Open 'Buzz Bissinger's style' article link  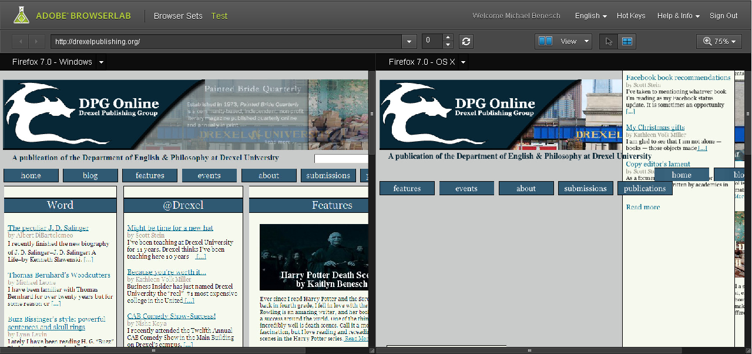[56, 323]
